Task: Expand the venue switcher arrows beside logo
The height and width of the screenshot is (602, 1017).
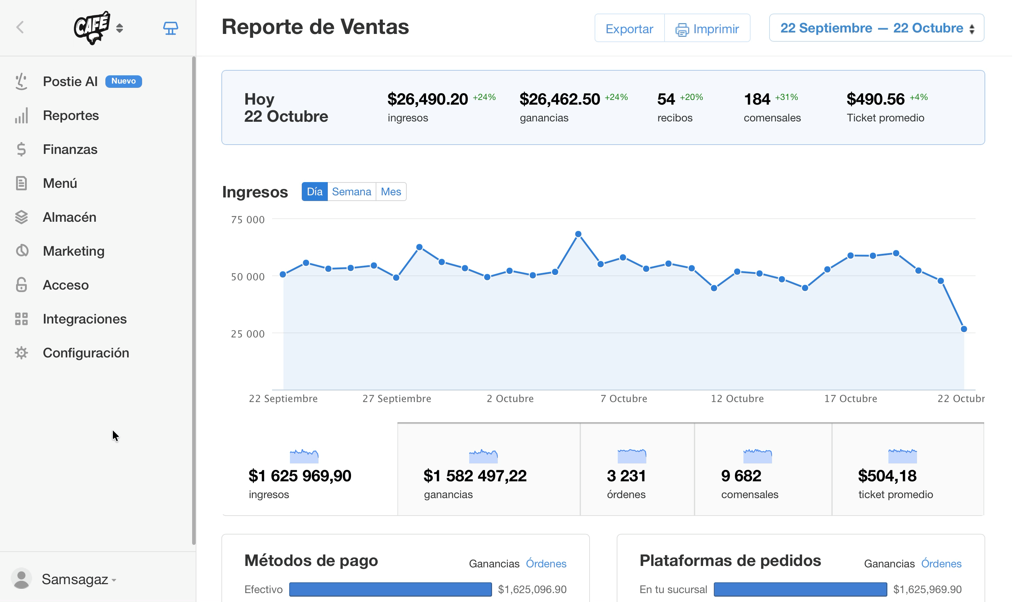Action: pyautogui.click(x=119, y=28)
